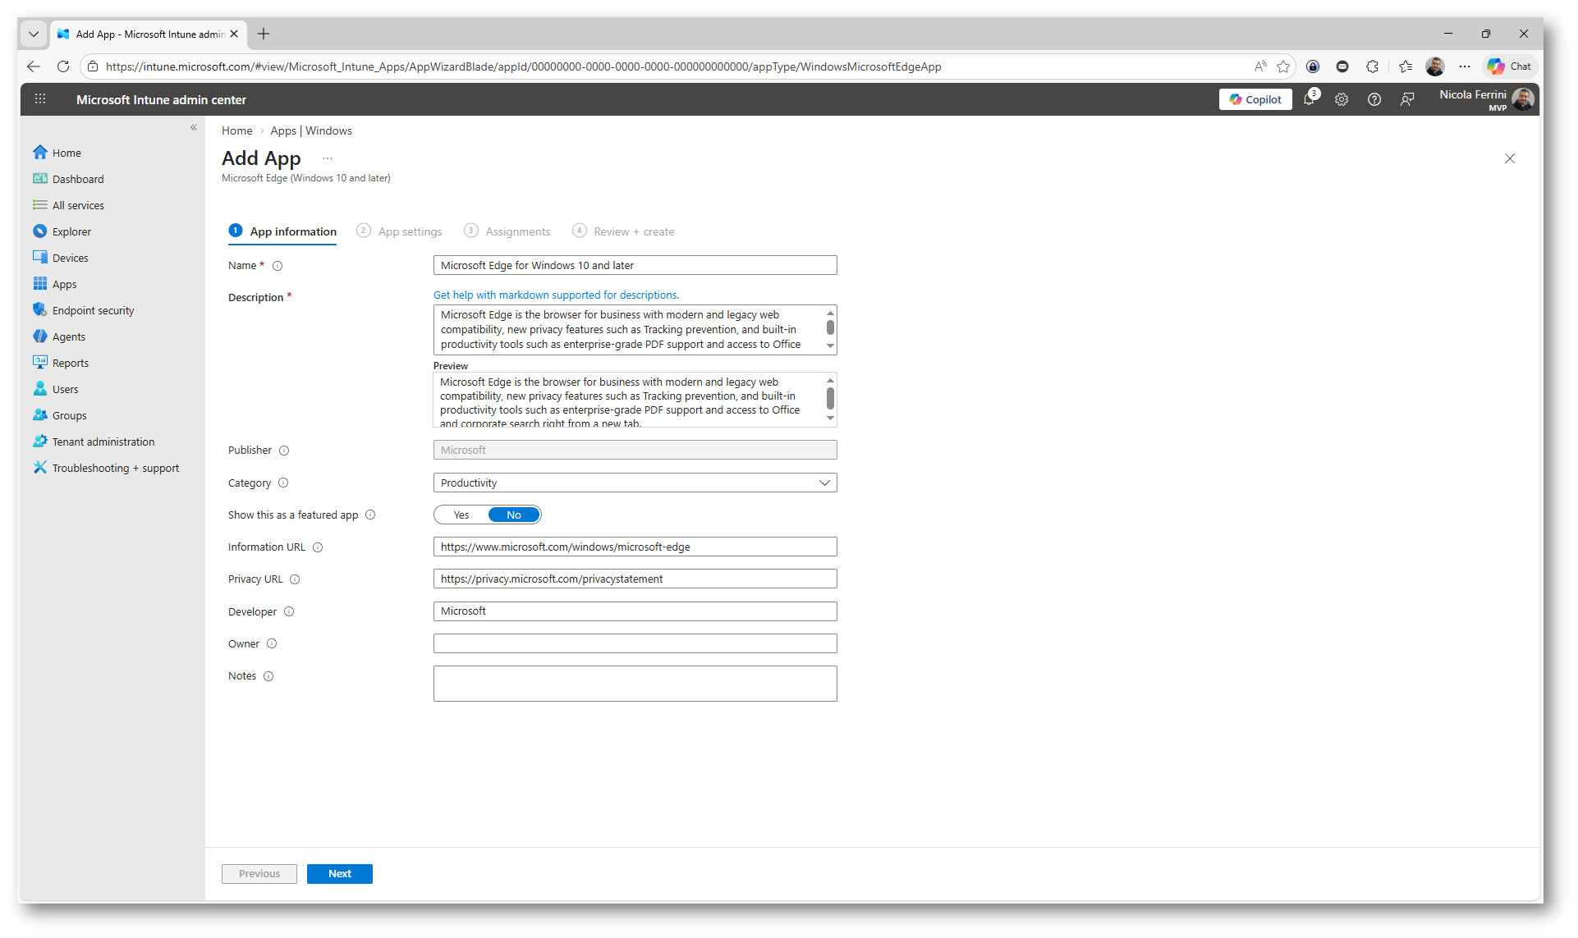Switch to Assignments step tab
This screenshot has width=1578, height=938.
(517, 231)
